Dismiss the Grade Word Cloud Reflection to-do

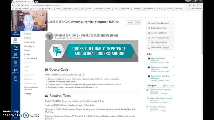pos(174,58)
